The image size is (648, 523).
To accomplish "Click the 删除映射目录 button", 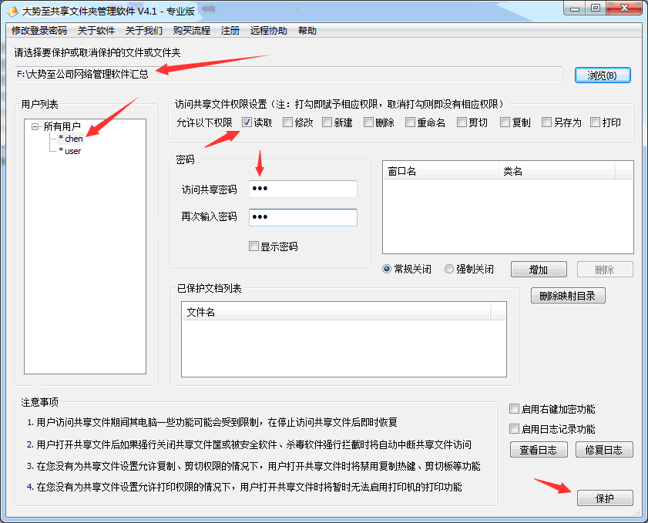I will tap(567, 296).
